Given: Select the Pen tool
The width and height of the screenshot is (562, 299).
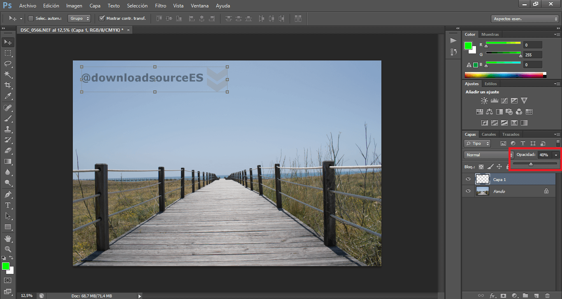Looking at the screenshot, I should [x=8, y=194].
